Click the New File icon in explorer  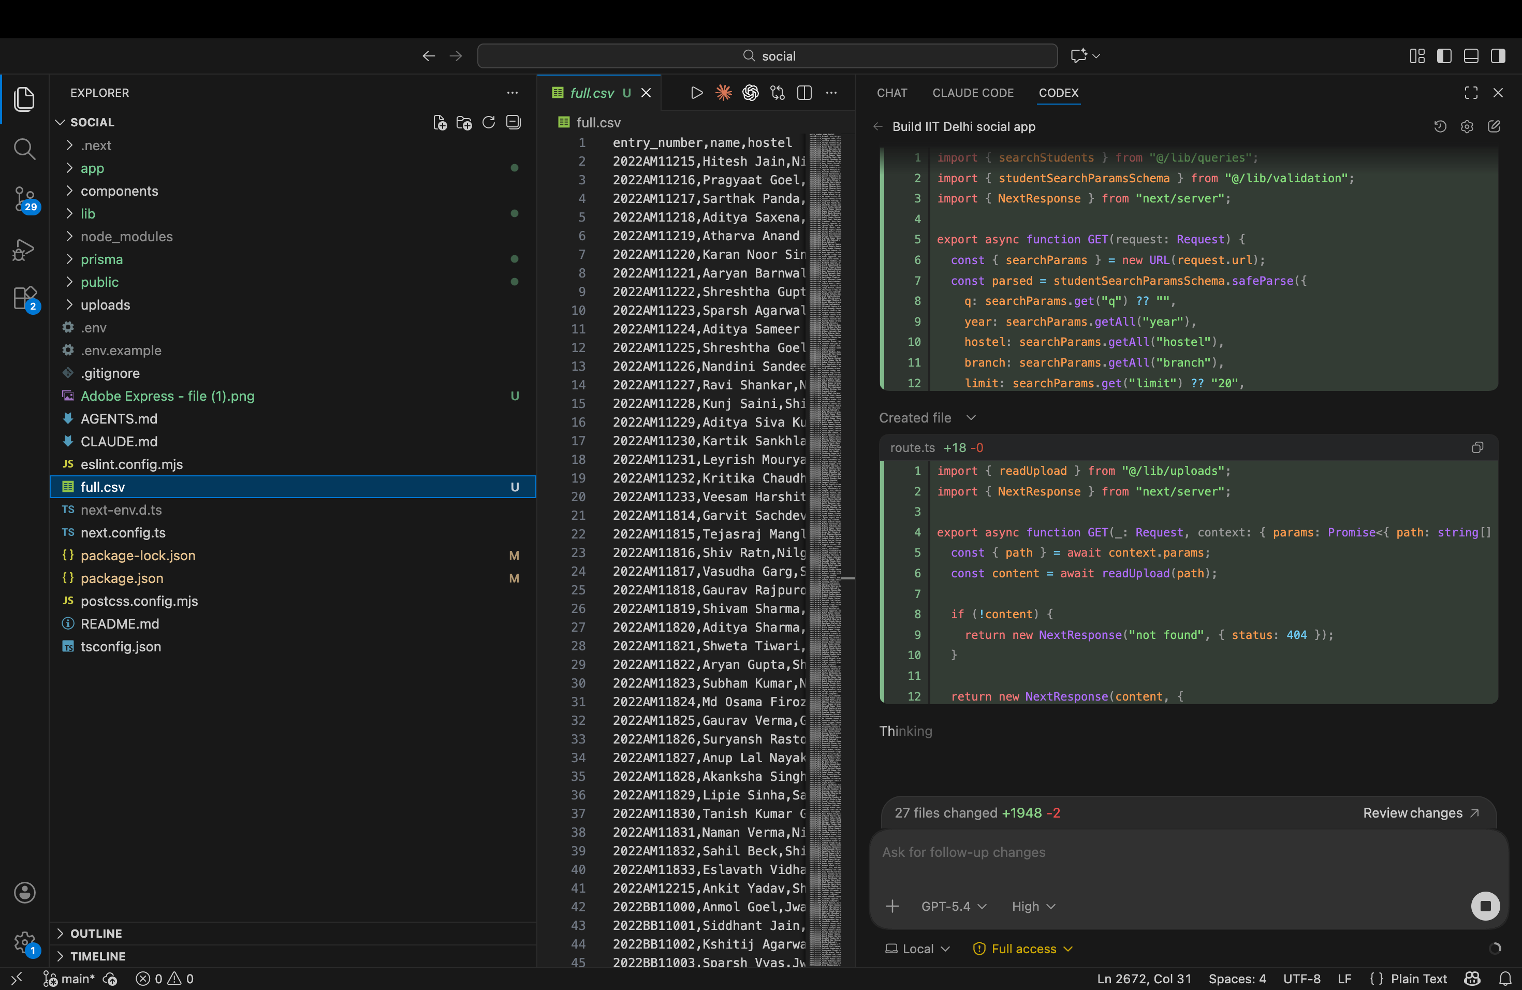[440, 122]
